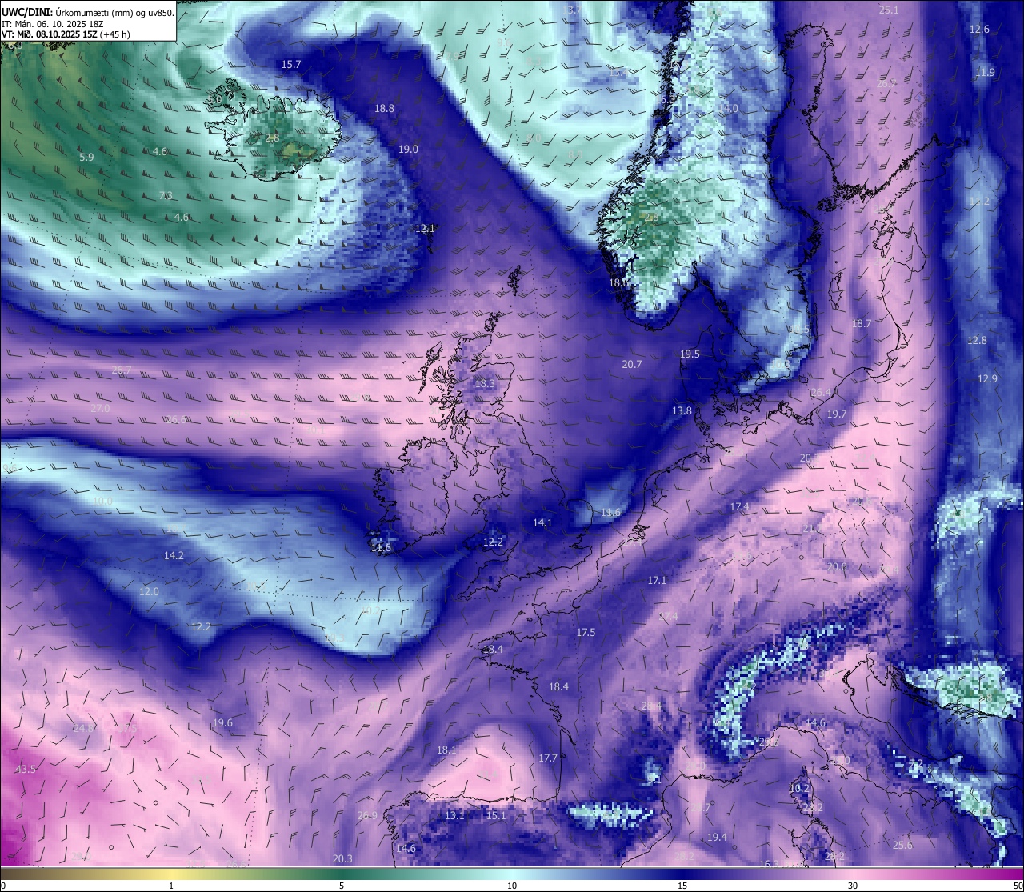
Task: Click the 20.7 value in the North Sea
Action: pos(631,365)
